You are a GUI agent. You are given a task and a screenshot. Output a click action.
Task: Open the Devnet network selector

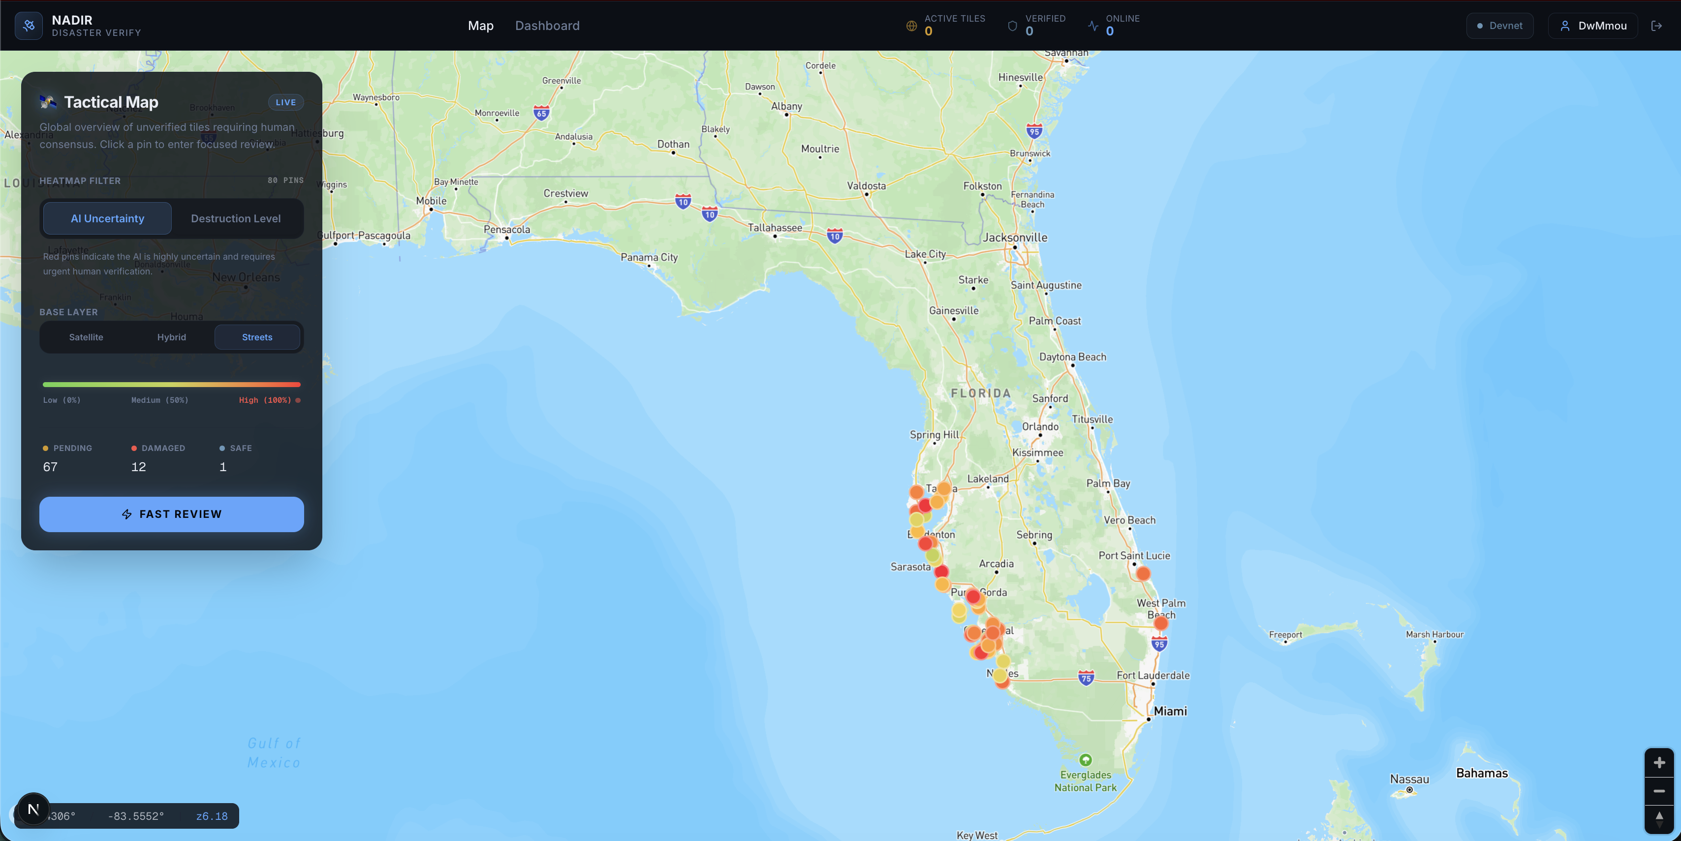pyautogui.click(x=1499, y=26)
